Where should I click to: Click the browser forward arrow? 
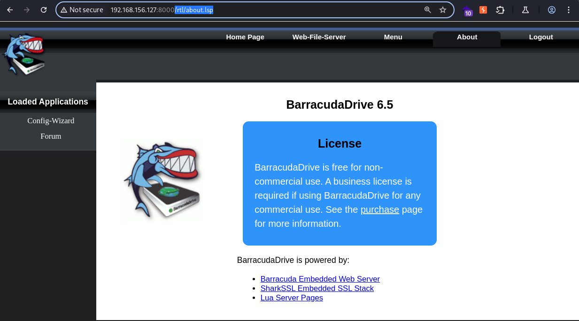click(x=27, y=10)
